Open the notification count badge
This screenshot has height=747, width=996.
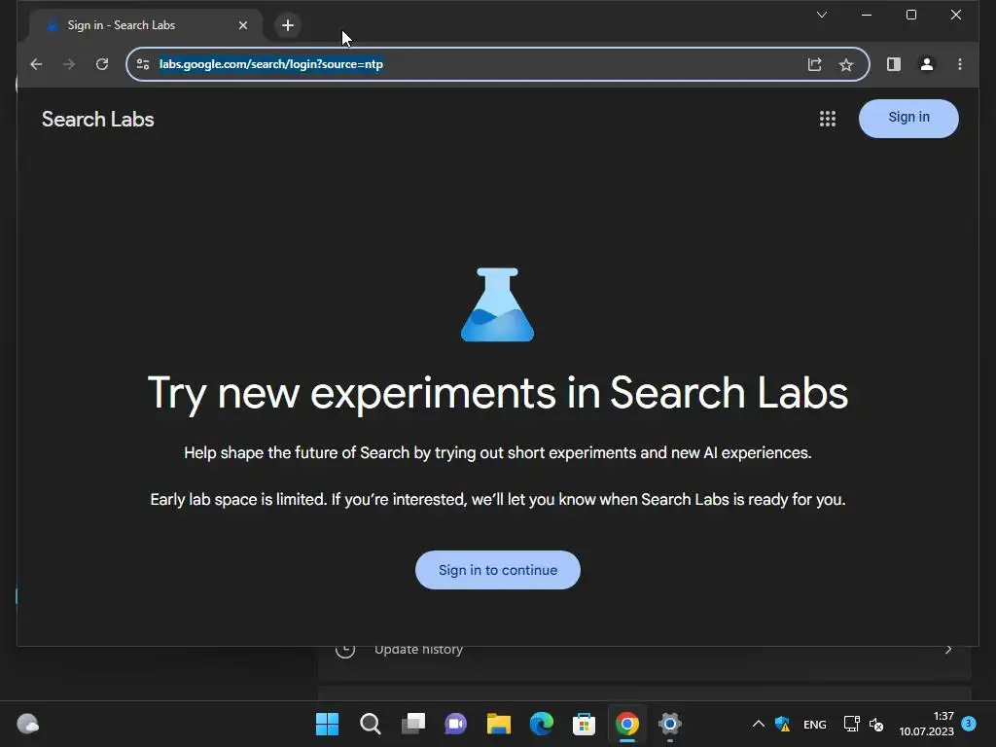(x=969, y=723)
